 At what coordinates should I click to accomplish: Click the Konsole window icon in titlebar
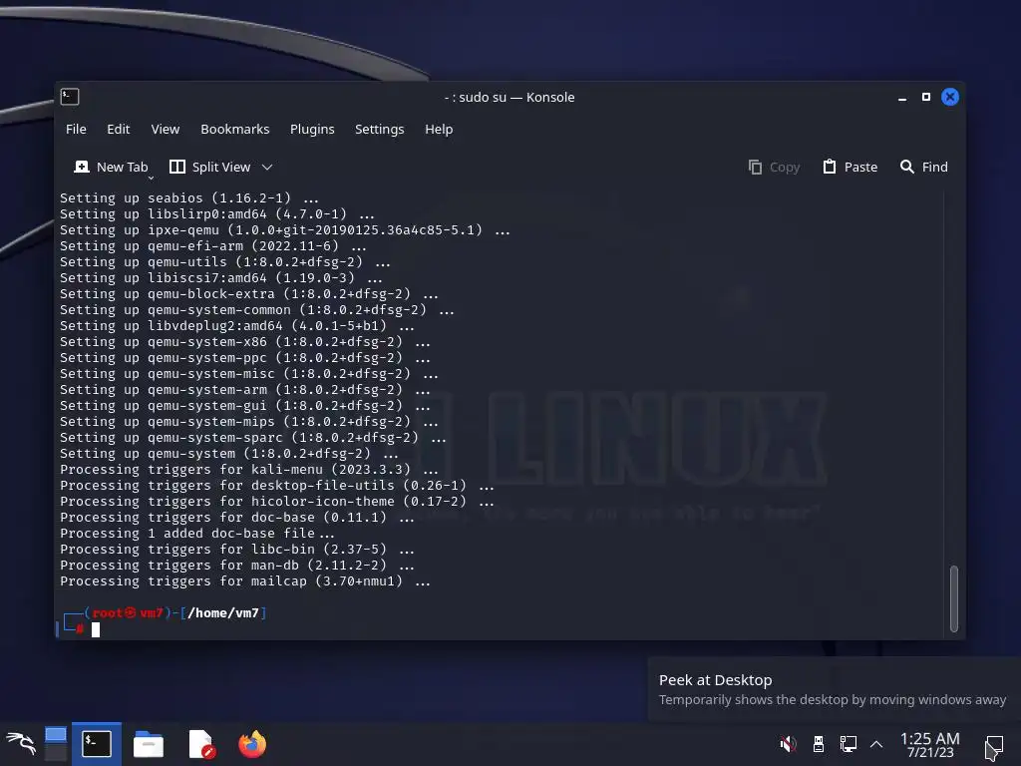70,97
